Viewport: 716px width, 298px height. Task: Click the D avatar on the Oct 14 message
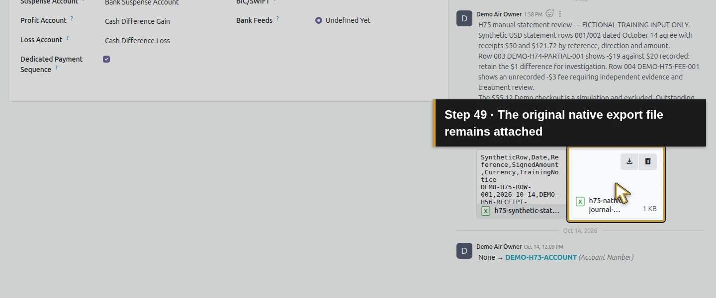464,251
